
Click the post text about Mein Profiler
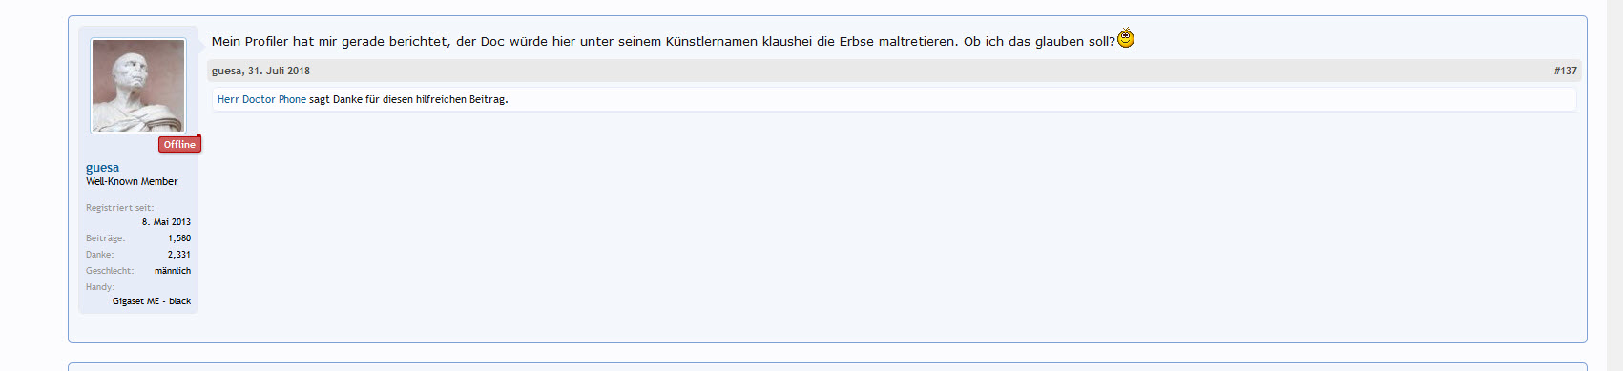[663, 41]
